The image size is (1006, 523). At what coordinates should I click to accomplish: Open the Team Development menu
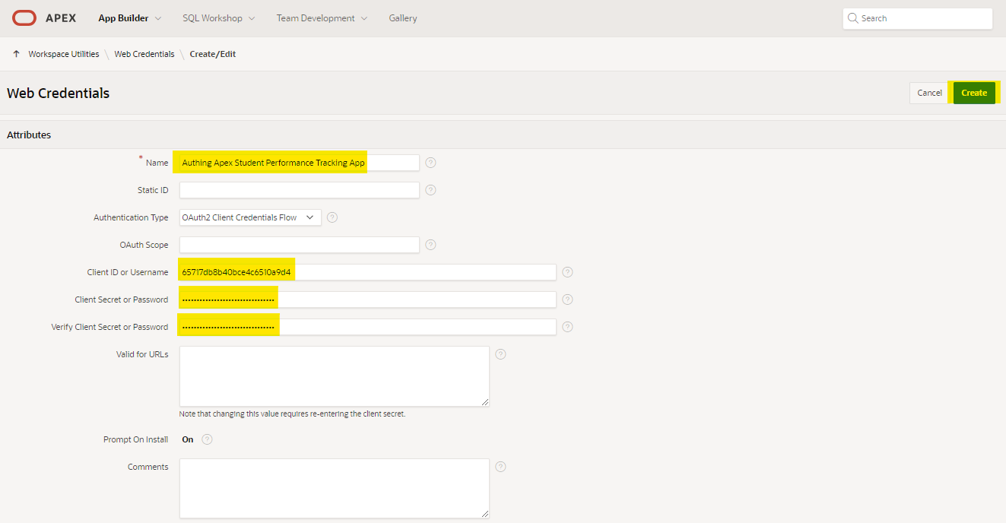click(322, 18)
